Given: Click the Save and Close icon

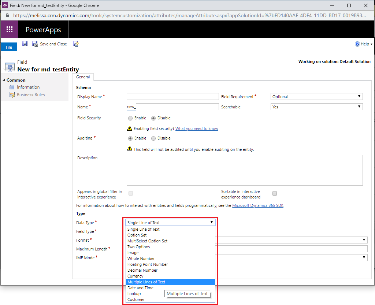Looking at the screenshot, I should [x=35, y=44].
